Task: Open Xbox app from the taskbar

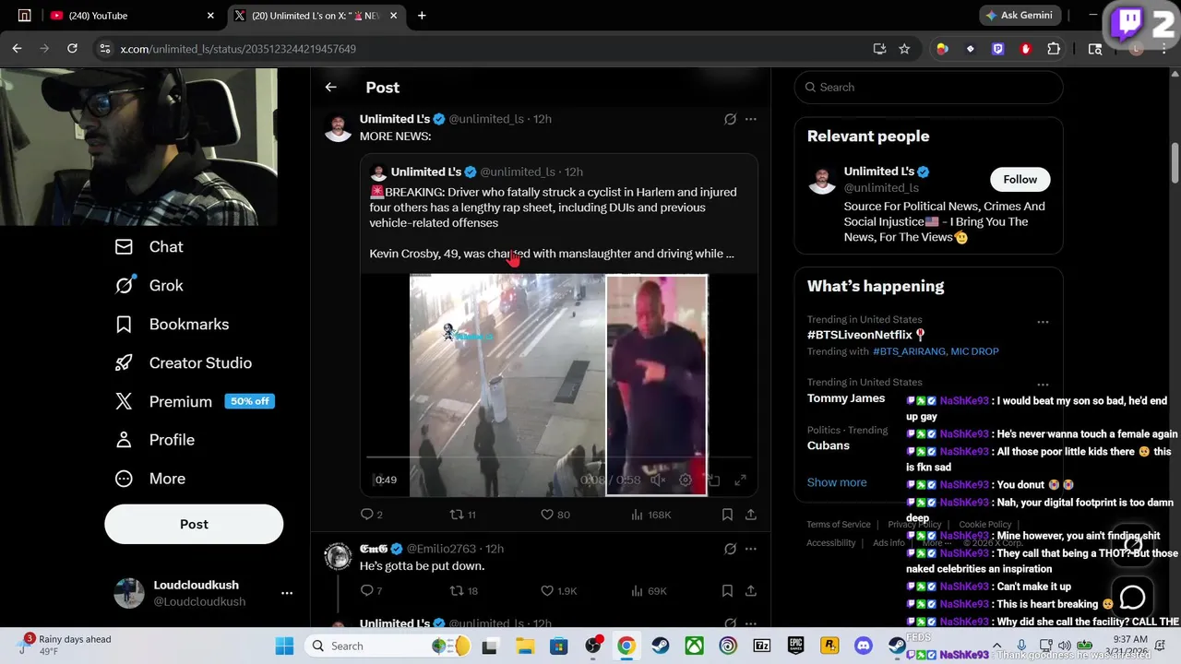Action: 694,646
